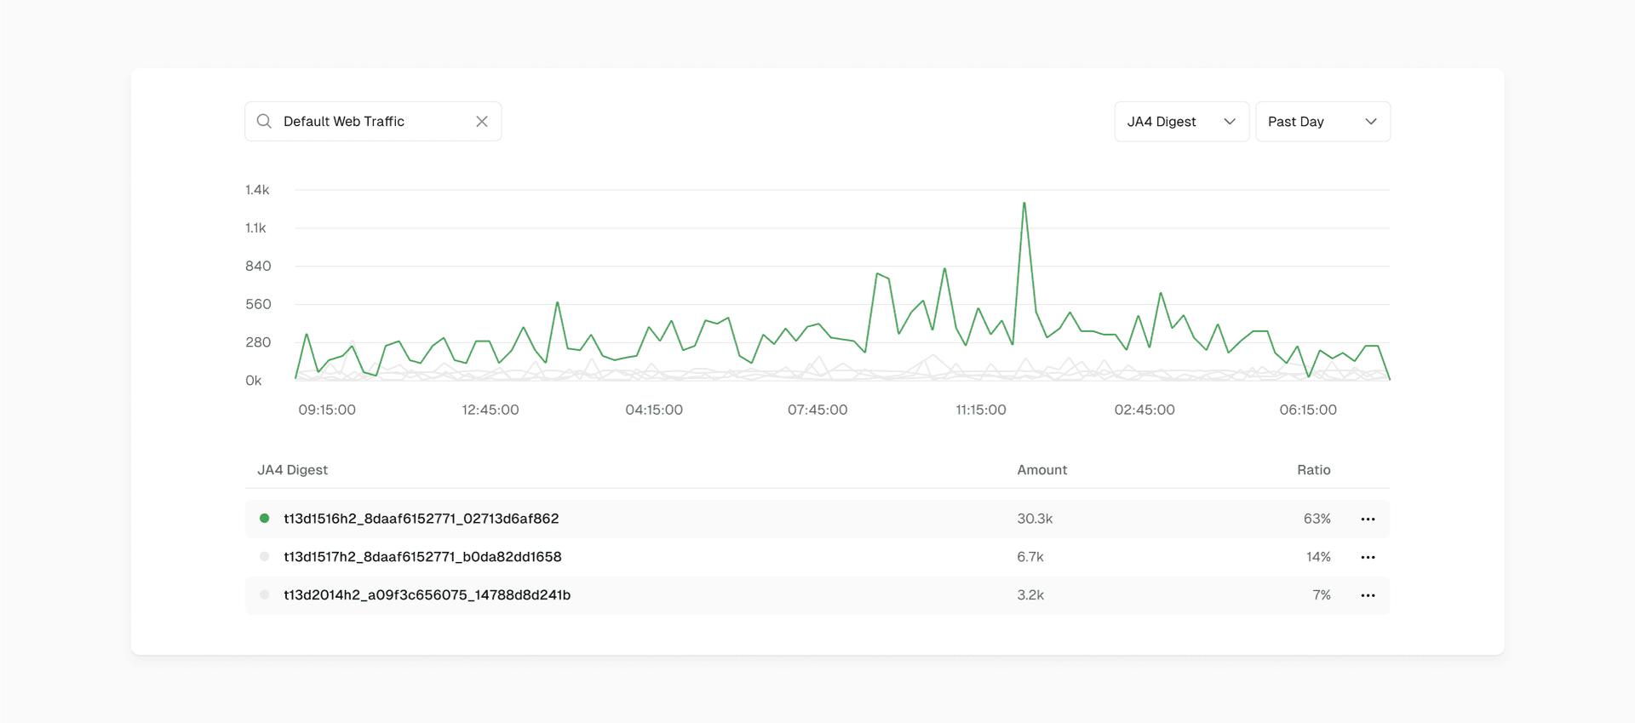This screenshot has width=1635, height=723.
Task: Open the JA4 Digest dropdown
Action: click(x=1180, y=122)
